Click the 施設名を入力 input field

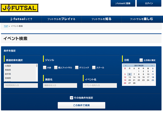point(60,85)
